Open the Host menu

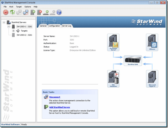pos(11,7)
